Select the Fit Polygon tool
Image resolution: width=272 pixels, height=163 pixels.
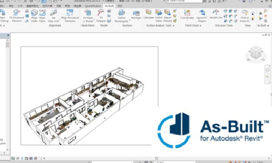coord(101,16)
